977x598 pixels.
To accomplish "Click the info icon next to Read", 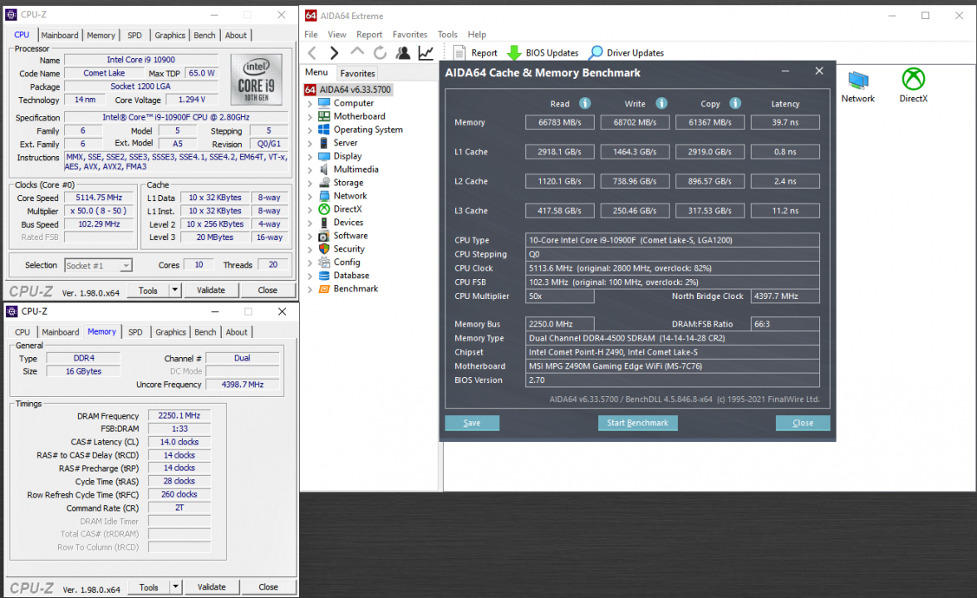I will click(x=585, y=104).
